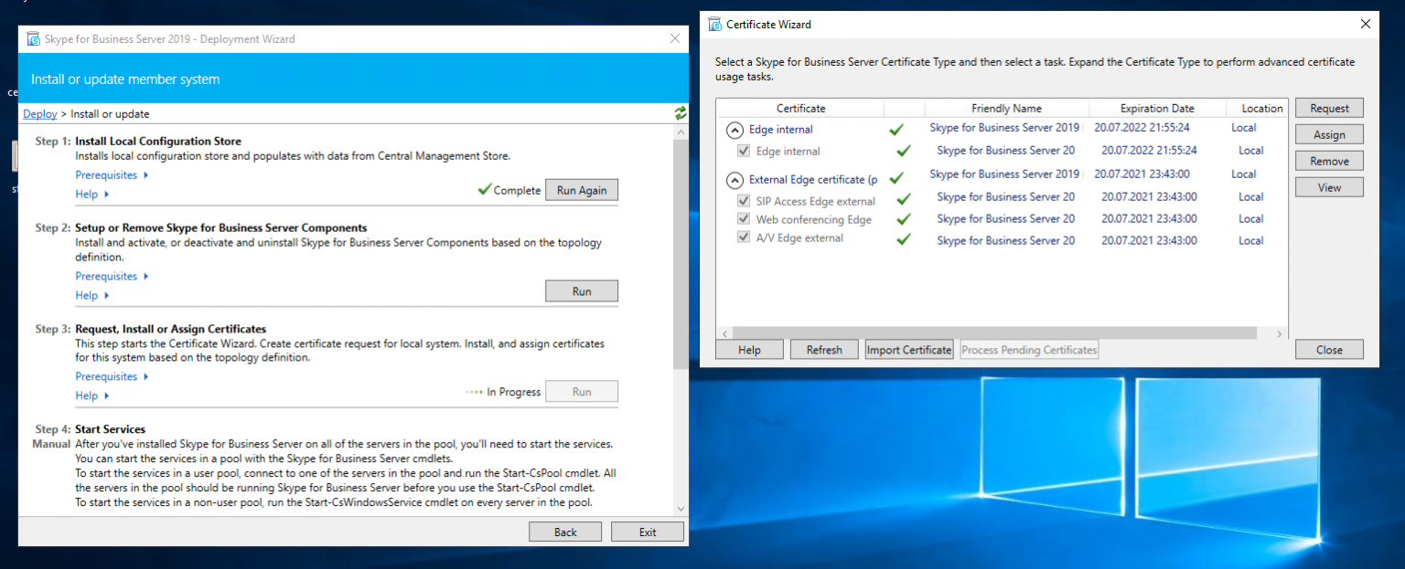Click green checkmark on Web conferencing Edge row
This screenshot has width=1405, height=569.
tap(904, 220)
